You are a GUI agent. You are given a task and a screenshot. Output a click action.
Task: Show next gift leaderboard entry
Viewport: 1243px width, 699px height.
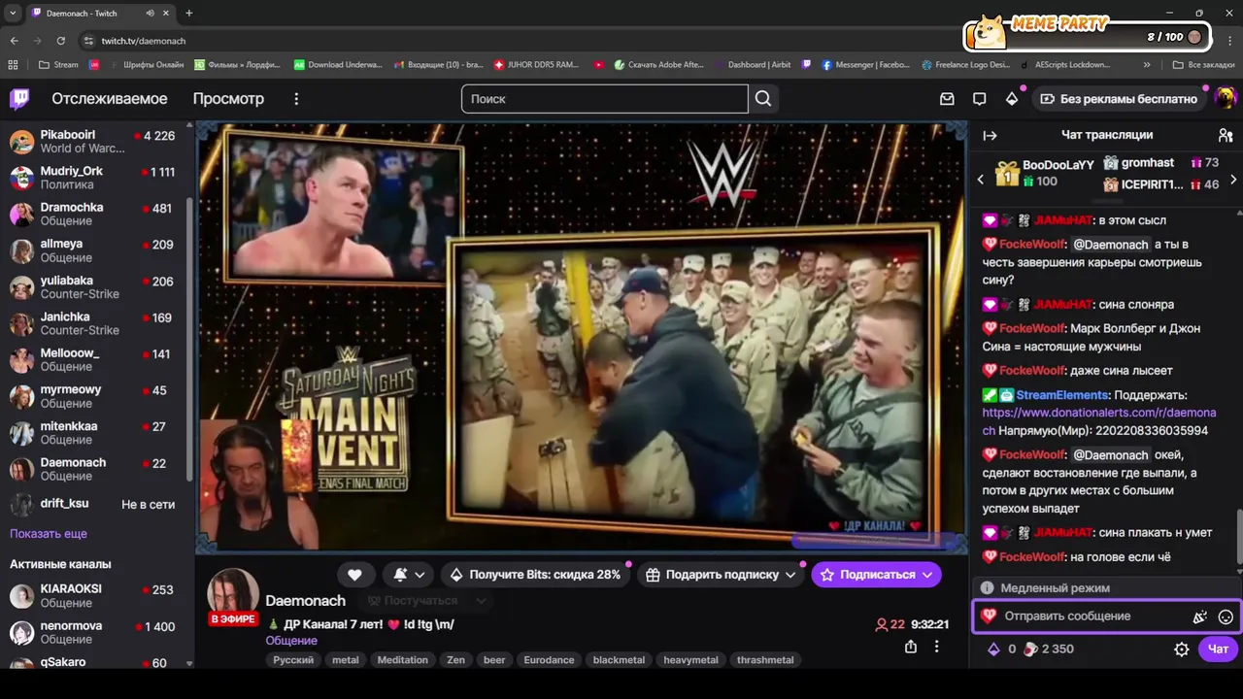point(1233,180)
